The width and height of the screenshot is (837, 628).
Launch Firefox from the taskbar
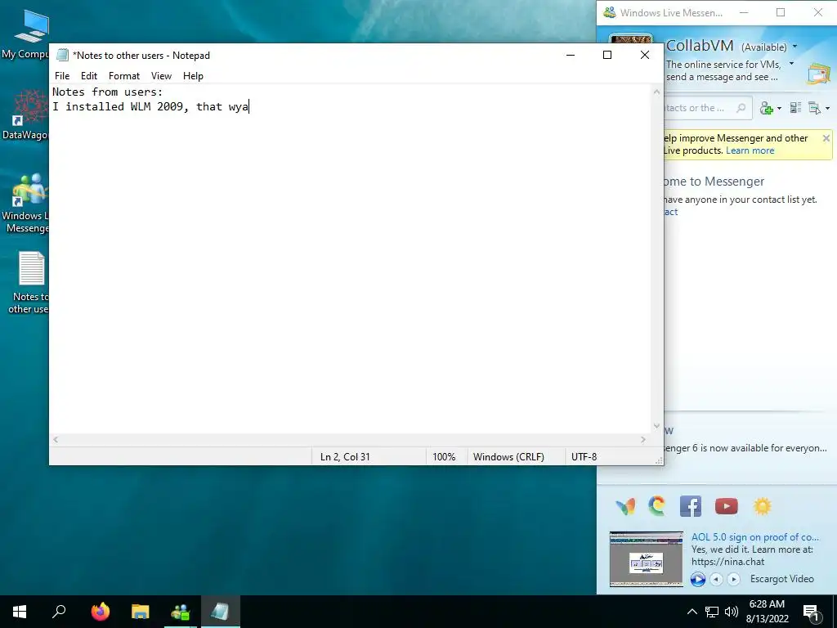(100, 612)
